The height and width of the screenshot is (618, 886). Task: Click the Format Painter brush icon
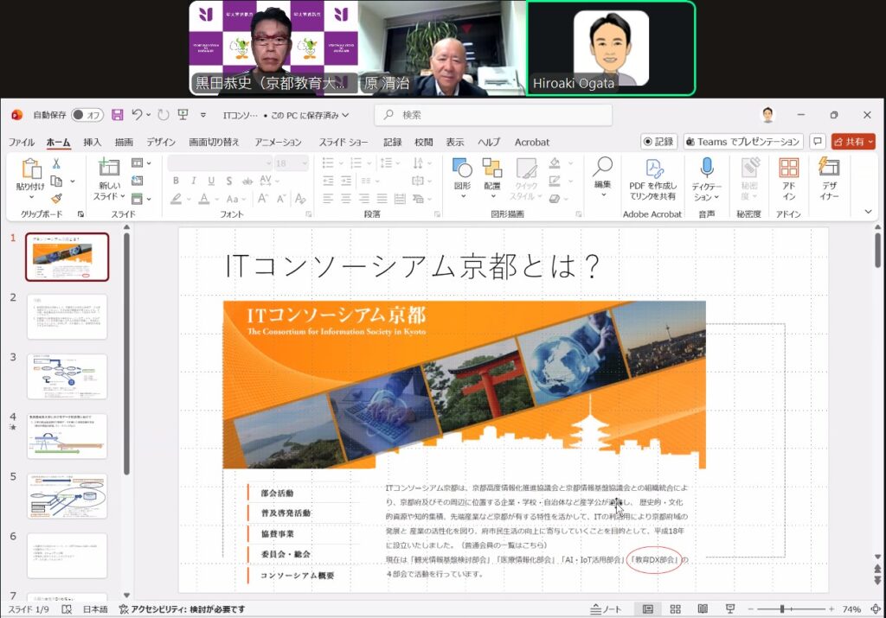56,198
